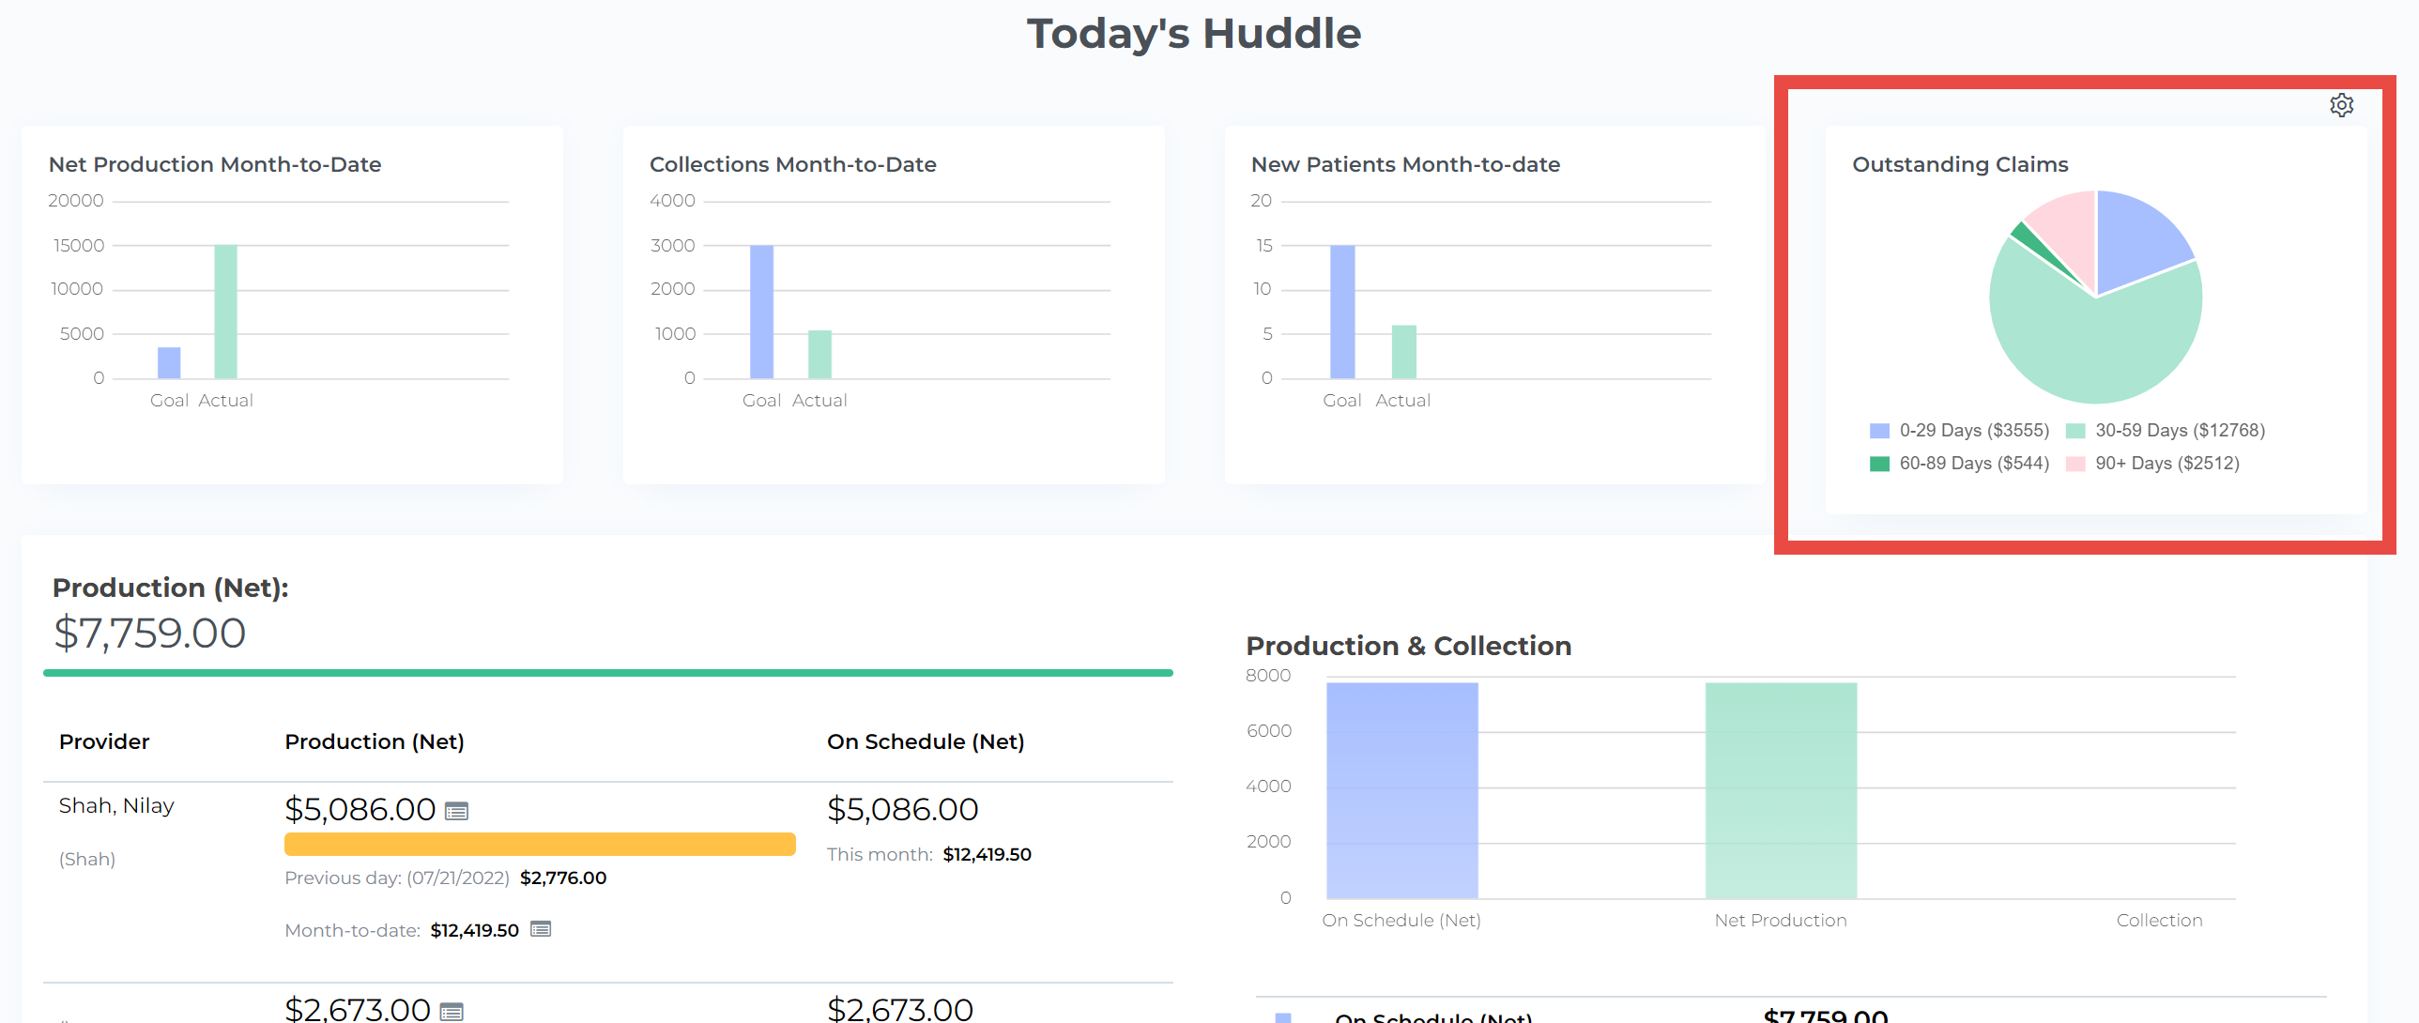Screen dimensions: 2419x1023
Task: Select the Actual bar in New Patients chart
Action: (1403, 352)
